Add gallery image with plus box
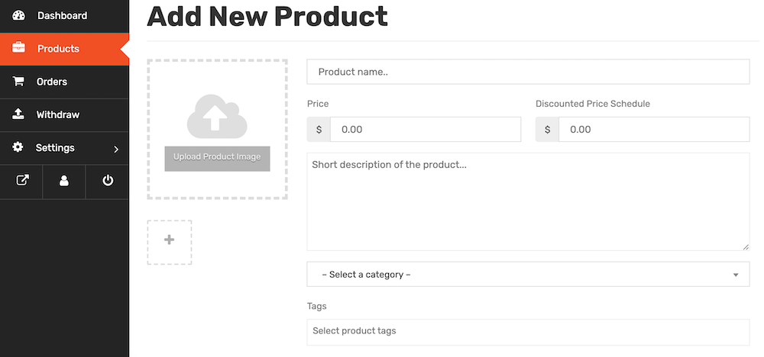 [x=170, y=243]
